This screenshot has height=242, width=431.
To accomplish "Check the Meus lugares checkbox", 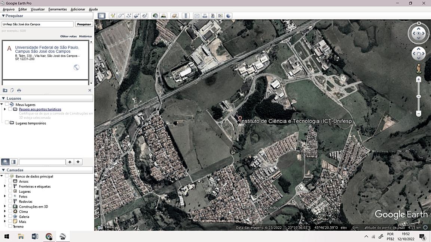I will pyautogui.click(x=7, y=105).
